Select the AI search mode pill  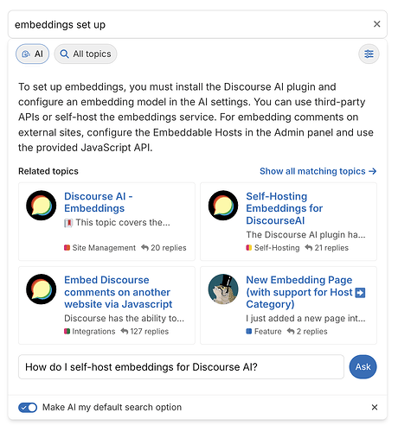[x=32, y=54]
